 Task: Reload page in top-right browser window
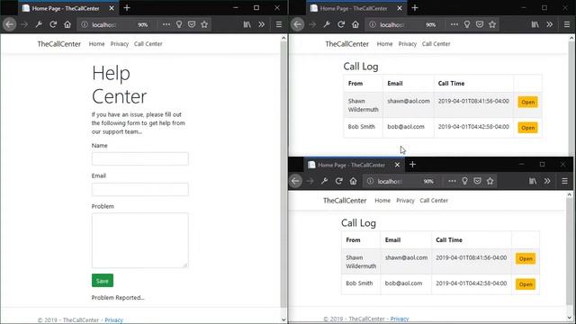[x=341, y=24]
